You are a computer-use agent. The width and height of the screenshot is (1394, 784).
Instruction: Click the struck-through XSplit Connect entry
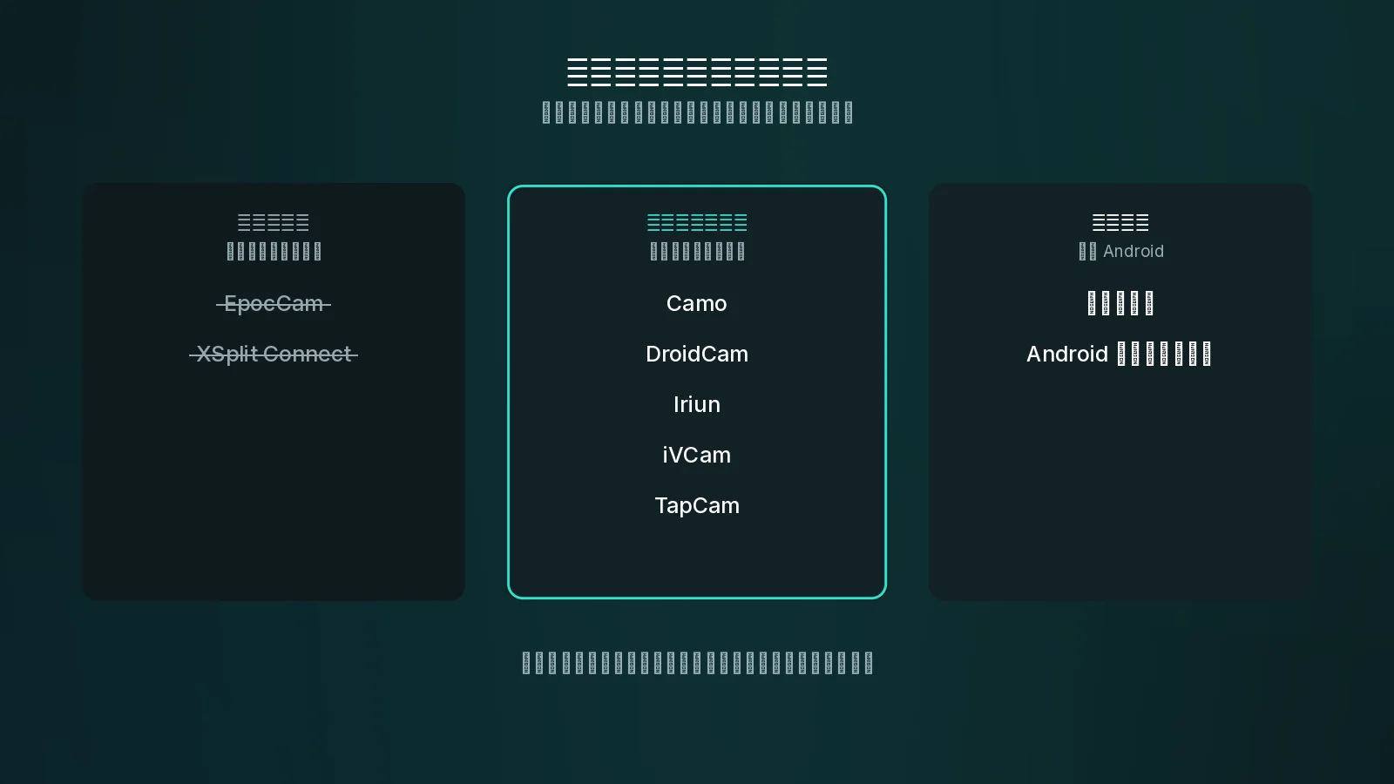[274, 355]
